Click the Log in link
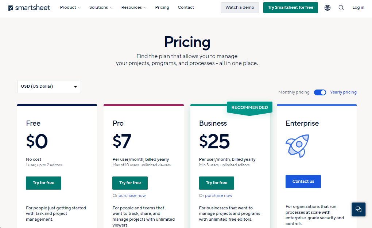Image resolution: width=372 pixels, height=228 pixels. (358, 8)
